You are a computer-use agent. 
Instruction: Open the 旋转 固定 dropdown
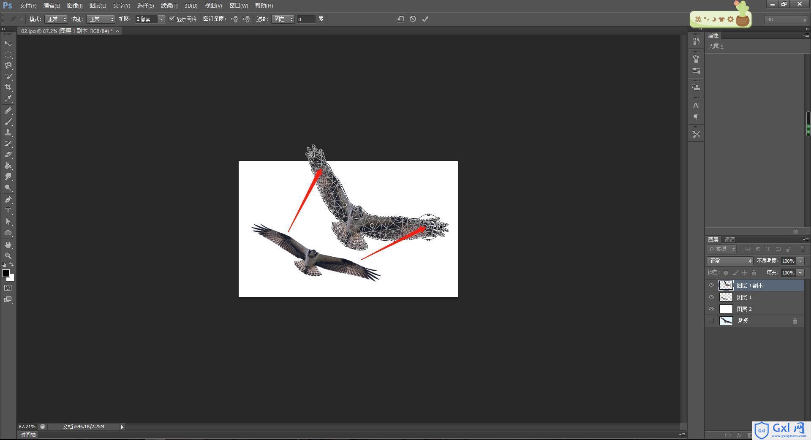click(283, 19)
